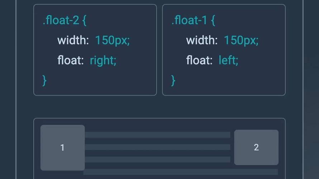The height and width of the screenshot is (179, 319).
Task: Click the opening brace after .float-2
Action: (84, 20)
